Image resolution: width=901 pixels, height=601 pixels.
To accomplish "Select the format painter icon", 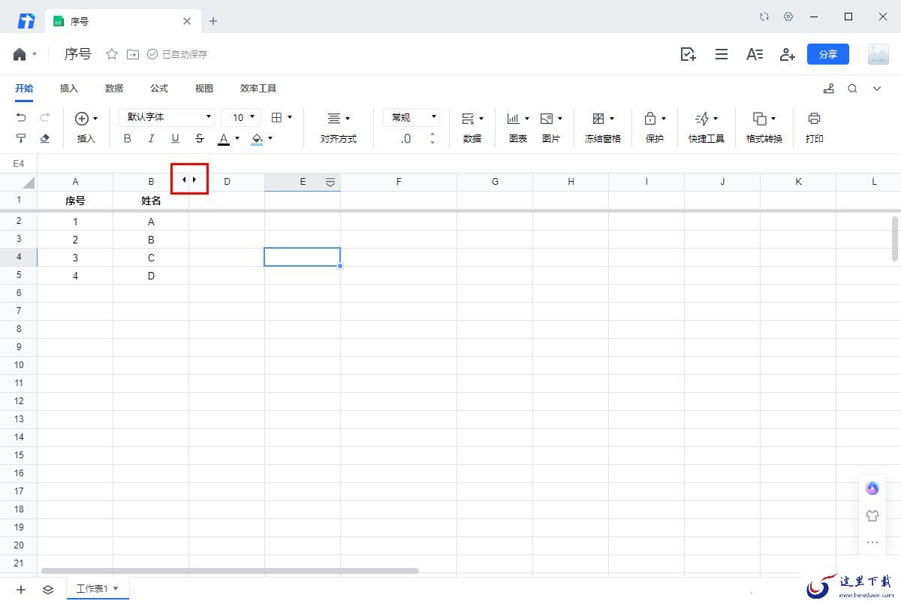I will (21, 138).
